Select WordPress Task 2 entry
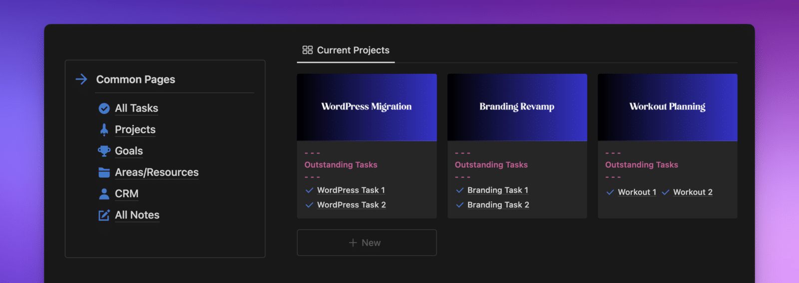This screenshot has width=799, height=283. click(x=351, y=205)
